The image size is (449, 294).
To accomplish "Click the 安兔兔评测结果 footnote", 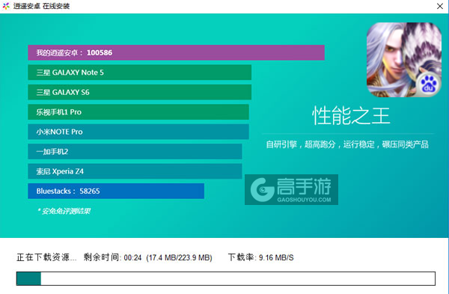I will [64, 211].
